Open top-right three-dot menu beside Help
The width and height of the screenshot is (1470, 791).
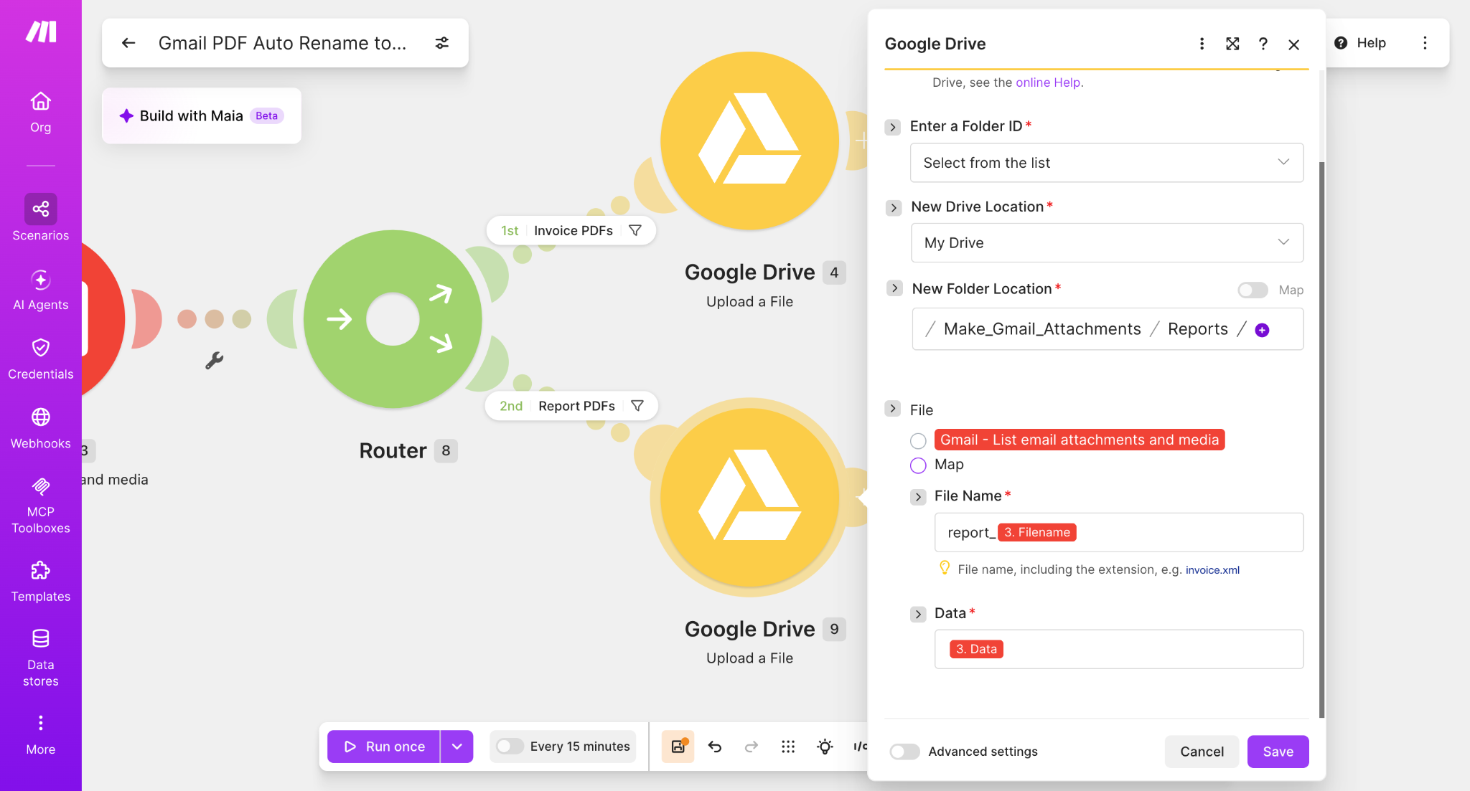(1425, 43)
